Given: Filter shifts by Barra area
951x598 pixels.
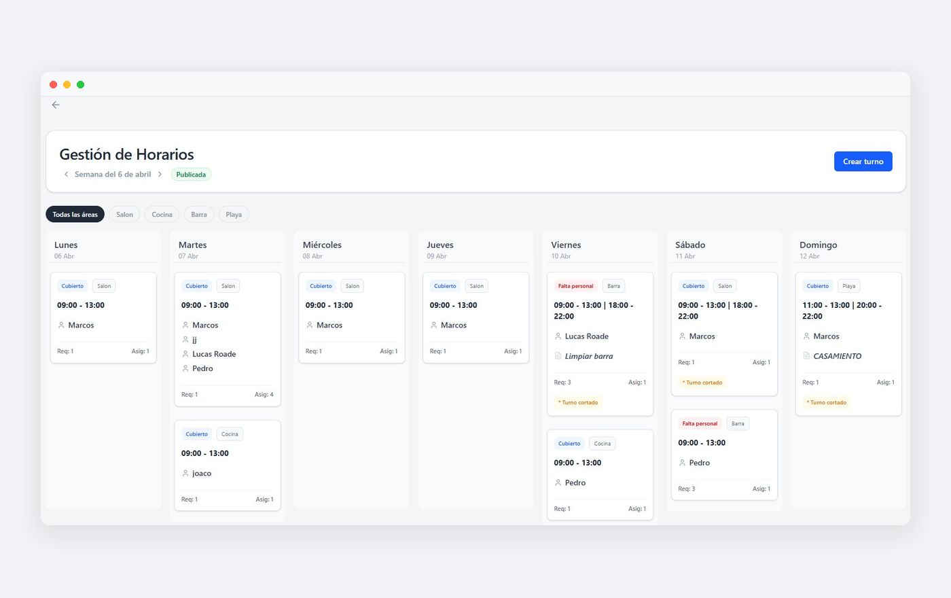Looking at the screenshot, I should click(199, 215).
